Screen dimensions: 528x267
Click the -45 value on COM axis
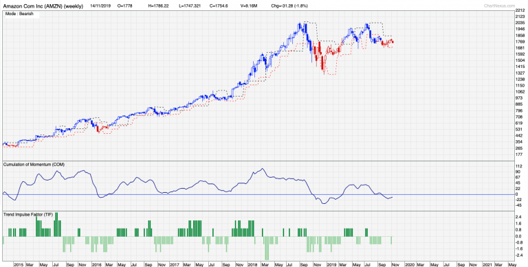[x=519, y=205]
